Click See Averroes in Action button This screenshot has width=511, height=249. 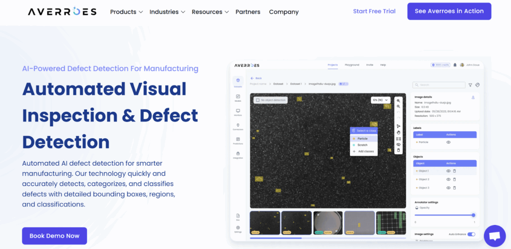tap(449, 11)
